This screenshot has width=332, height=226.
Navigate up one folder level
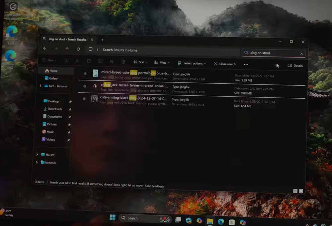67,49
